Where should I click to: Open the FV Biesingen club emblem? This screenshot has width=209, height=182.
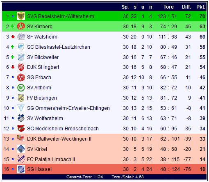click(x=21, y=98)
